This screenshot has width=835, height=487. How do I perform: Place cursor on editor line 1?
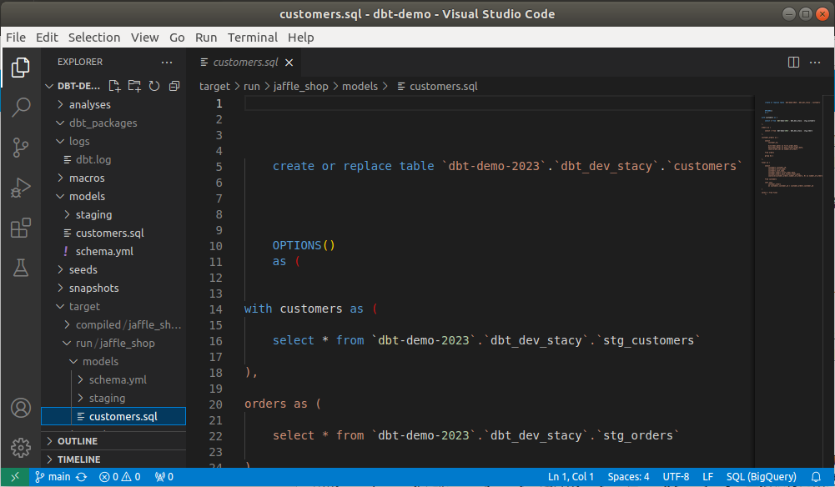click(499, 103)
